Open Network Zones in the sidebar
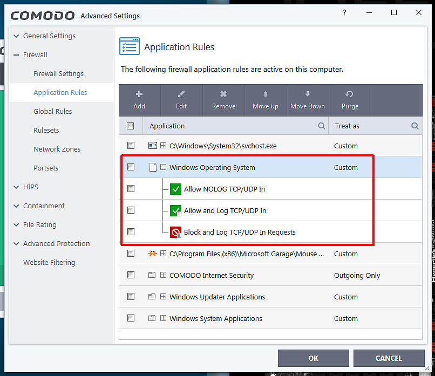The height and width of the screenshot is (376, 435). pyautogui.click(x=57, y=149)
